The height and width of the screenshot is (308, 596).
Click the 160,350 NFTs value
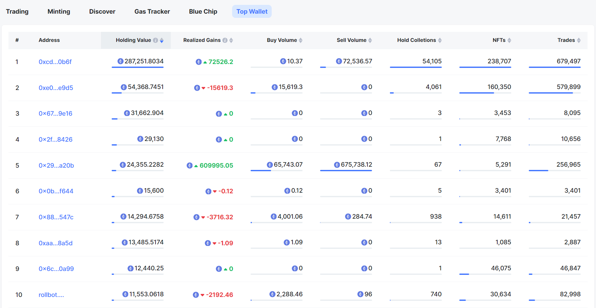(499, 87)
